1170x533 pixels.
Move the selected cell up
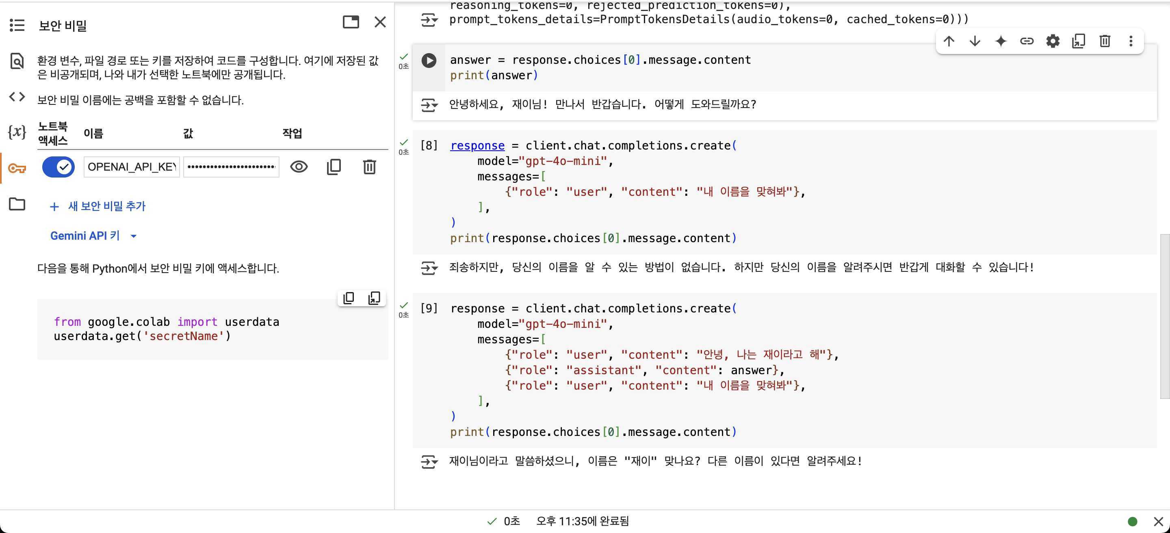[x=949, y=41]
